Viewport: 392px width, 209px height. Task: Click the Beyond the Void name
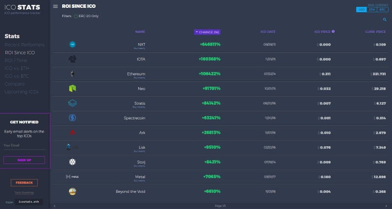(x=130, y=191)
